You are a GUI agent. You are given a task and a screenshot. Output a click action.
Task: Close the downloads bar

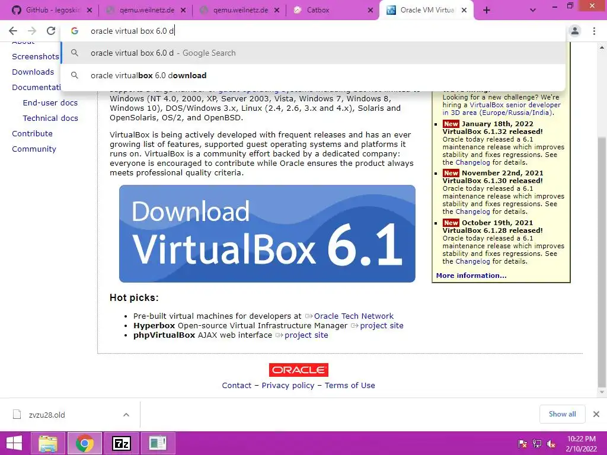point(596,414)
